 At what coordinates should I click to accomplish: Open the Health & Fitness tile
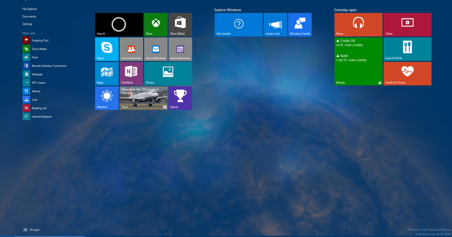point(407,73)
